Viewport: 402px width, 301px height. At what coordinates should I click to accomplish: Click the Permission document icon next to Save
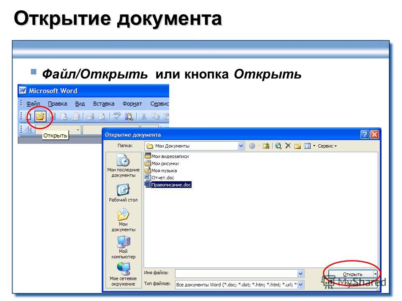click(64, 117)
